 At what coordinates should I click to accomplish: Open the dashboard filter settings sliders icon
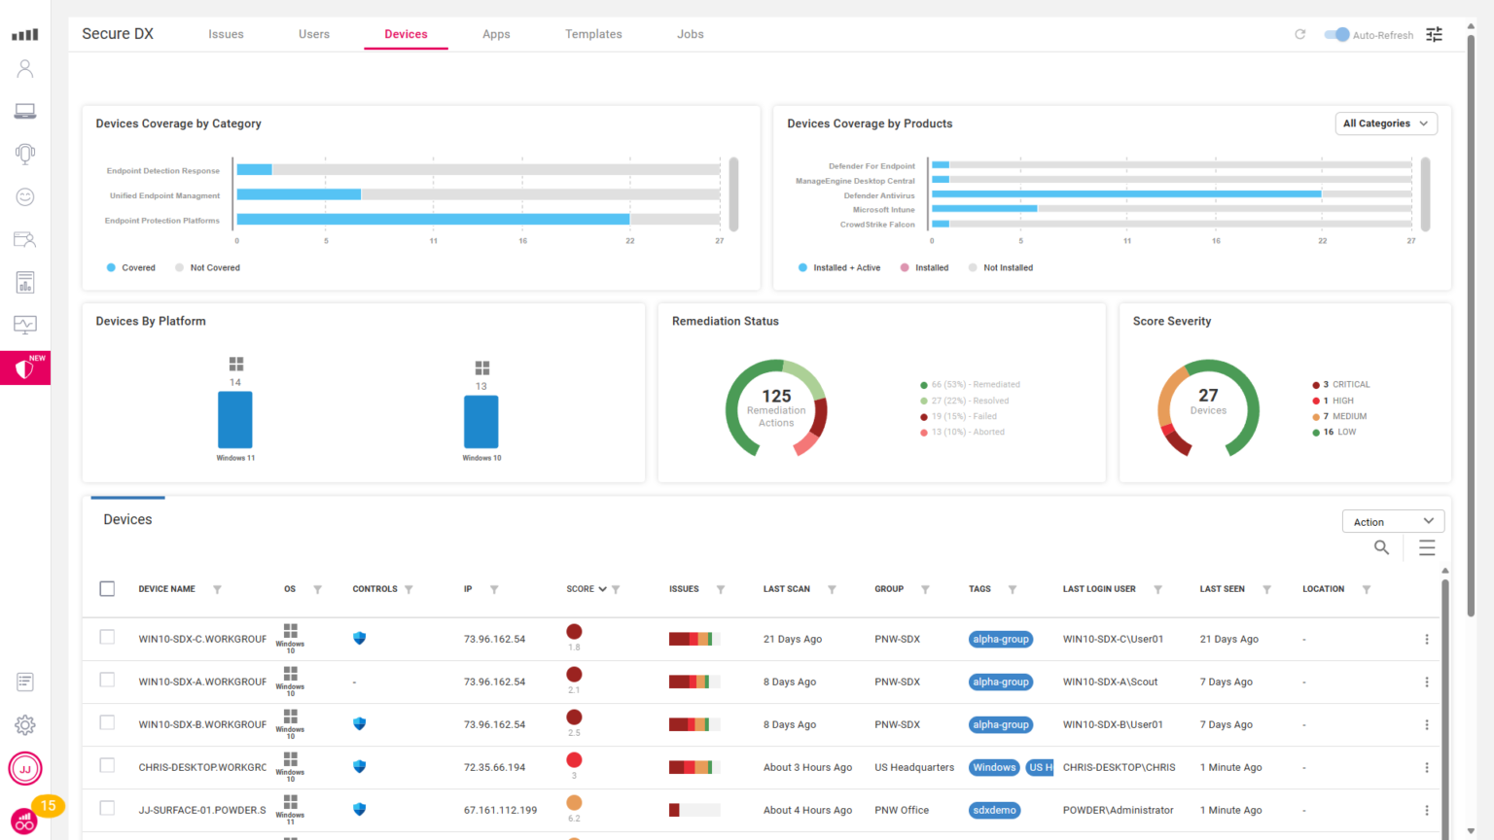1434,34
